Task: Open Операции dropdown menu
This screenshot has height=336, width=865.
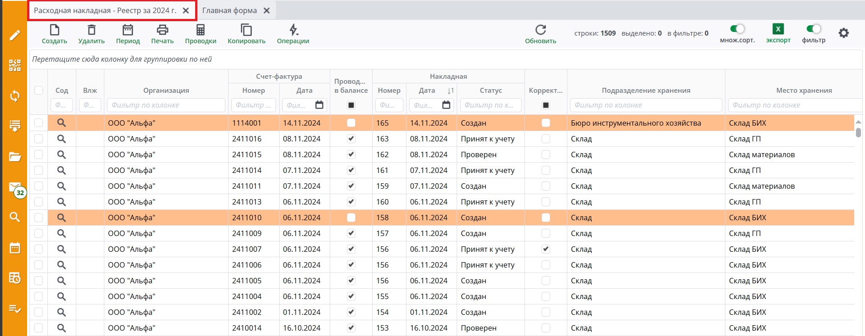Action: (293, 30)
